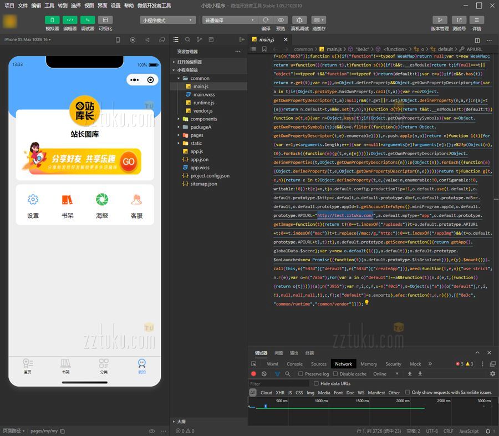Click the network filter funnel icon
Viewport: 499px width, 436px height.
[276, 374]
